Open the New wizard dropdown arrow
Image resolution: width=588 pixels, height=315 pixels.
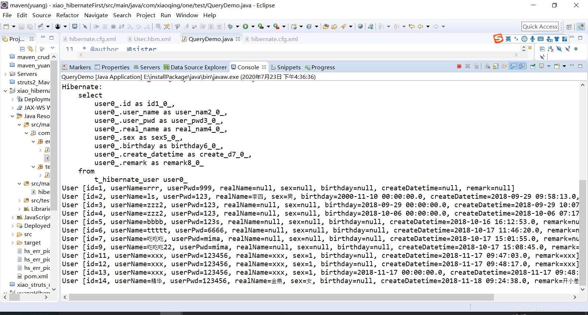click(14, 26)
